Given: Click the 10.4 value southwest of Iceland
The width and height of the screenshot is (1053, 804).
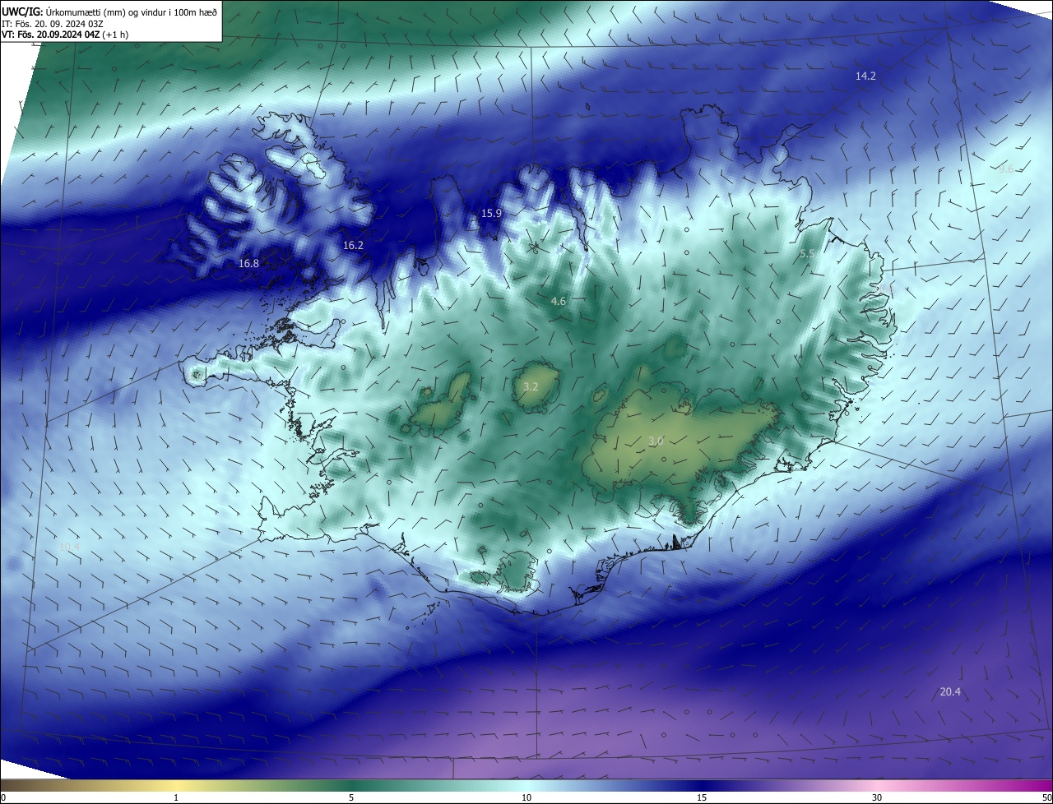Looking at the screenshot, I should coord(70,547).
